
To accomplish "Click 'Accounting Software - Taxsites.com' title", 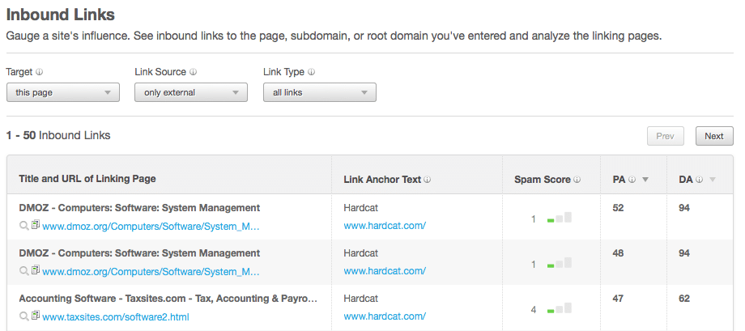I will (168, 299).
